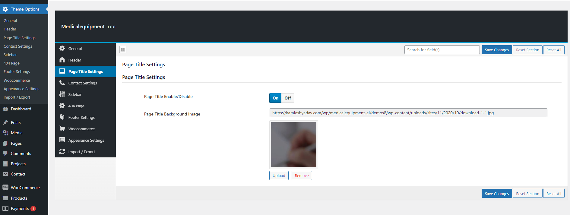Click the Search for field(s) box

click(x=442, y=50)
